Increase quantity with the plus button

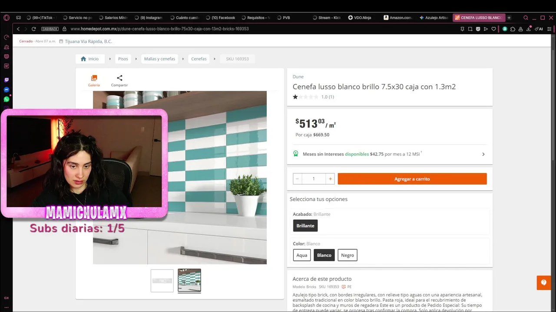tap(330, 179)
